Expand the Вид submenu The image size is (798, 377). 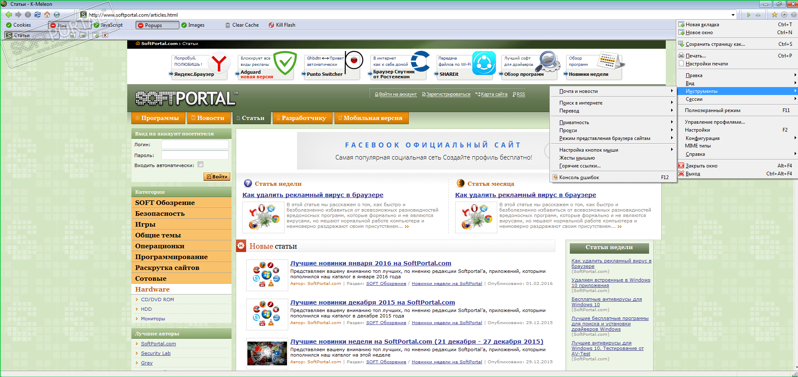pos(737,83)
